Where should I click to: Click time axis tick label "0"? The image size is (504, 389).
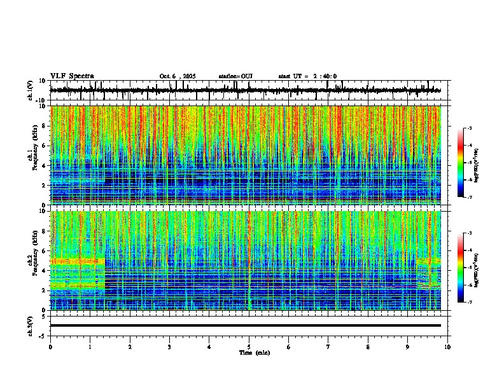tap(50, 347)
